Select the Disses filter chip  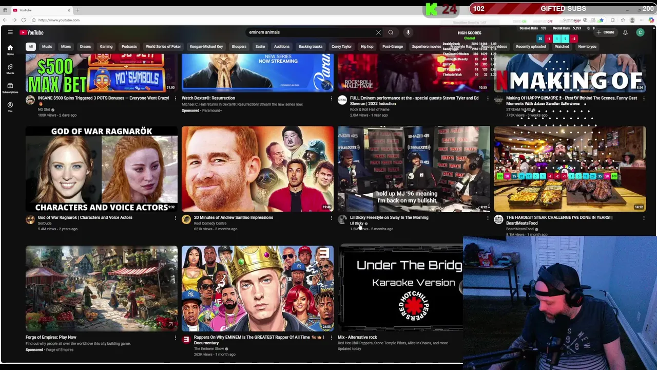(x=85, y=47)
